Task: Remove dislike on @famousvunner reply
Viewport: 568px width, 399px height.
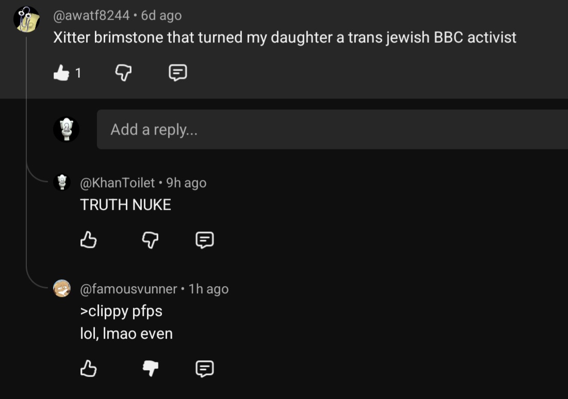Action: [150, 368]
